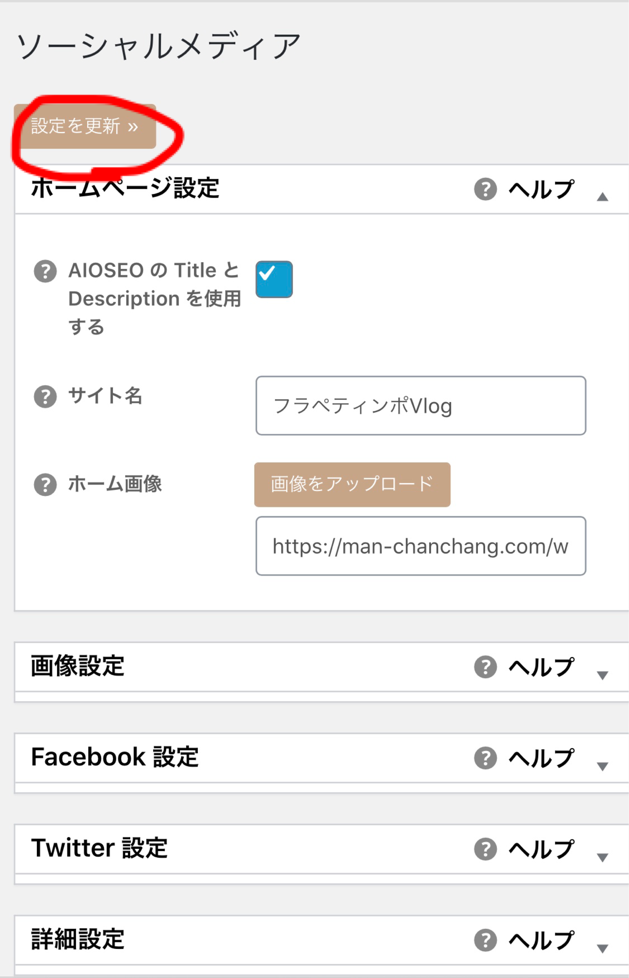Open help icon in Twitter 設定 section
This screenshot has width=629, height=978.
pos(485,849)
